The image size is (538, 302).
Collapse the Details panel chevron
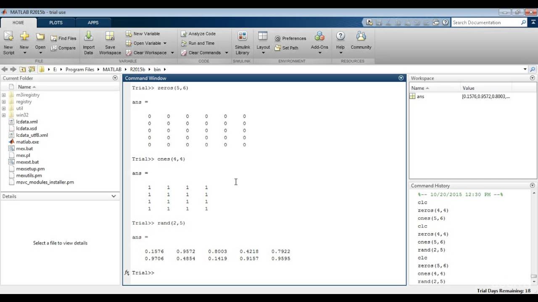pos(113,196)
